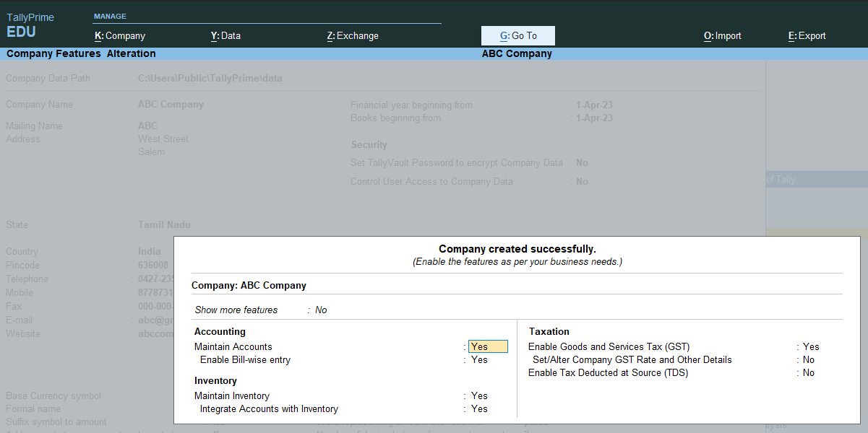Click the Pincode value 636008
Screen dimensions: 868x433
[153, 265]
